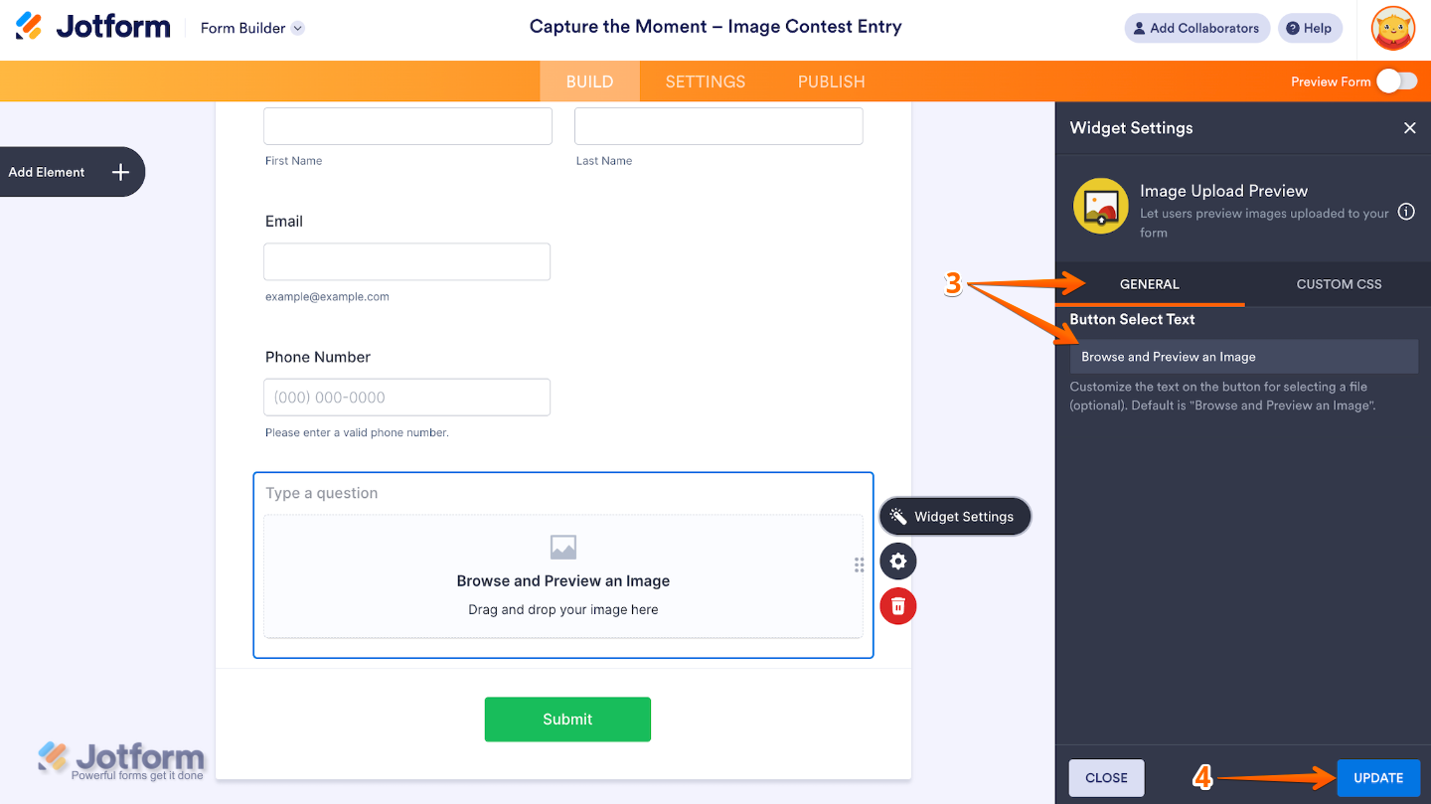Switch to the SETTINGS tab
Image resolution: width=1431 pixels, height=804 pixels.
706,81
